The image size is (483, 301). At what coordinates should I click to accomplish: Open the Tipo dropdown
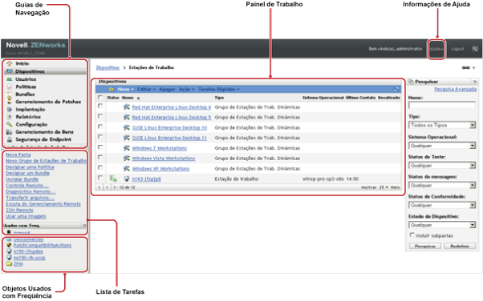[442, 125]
